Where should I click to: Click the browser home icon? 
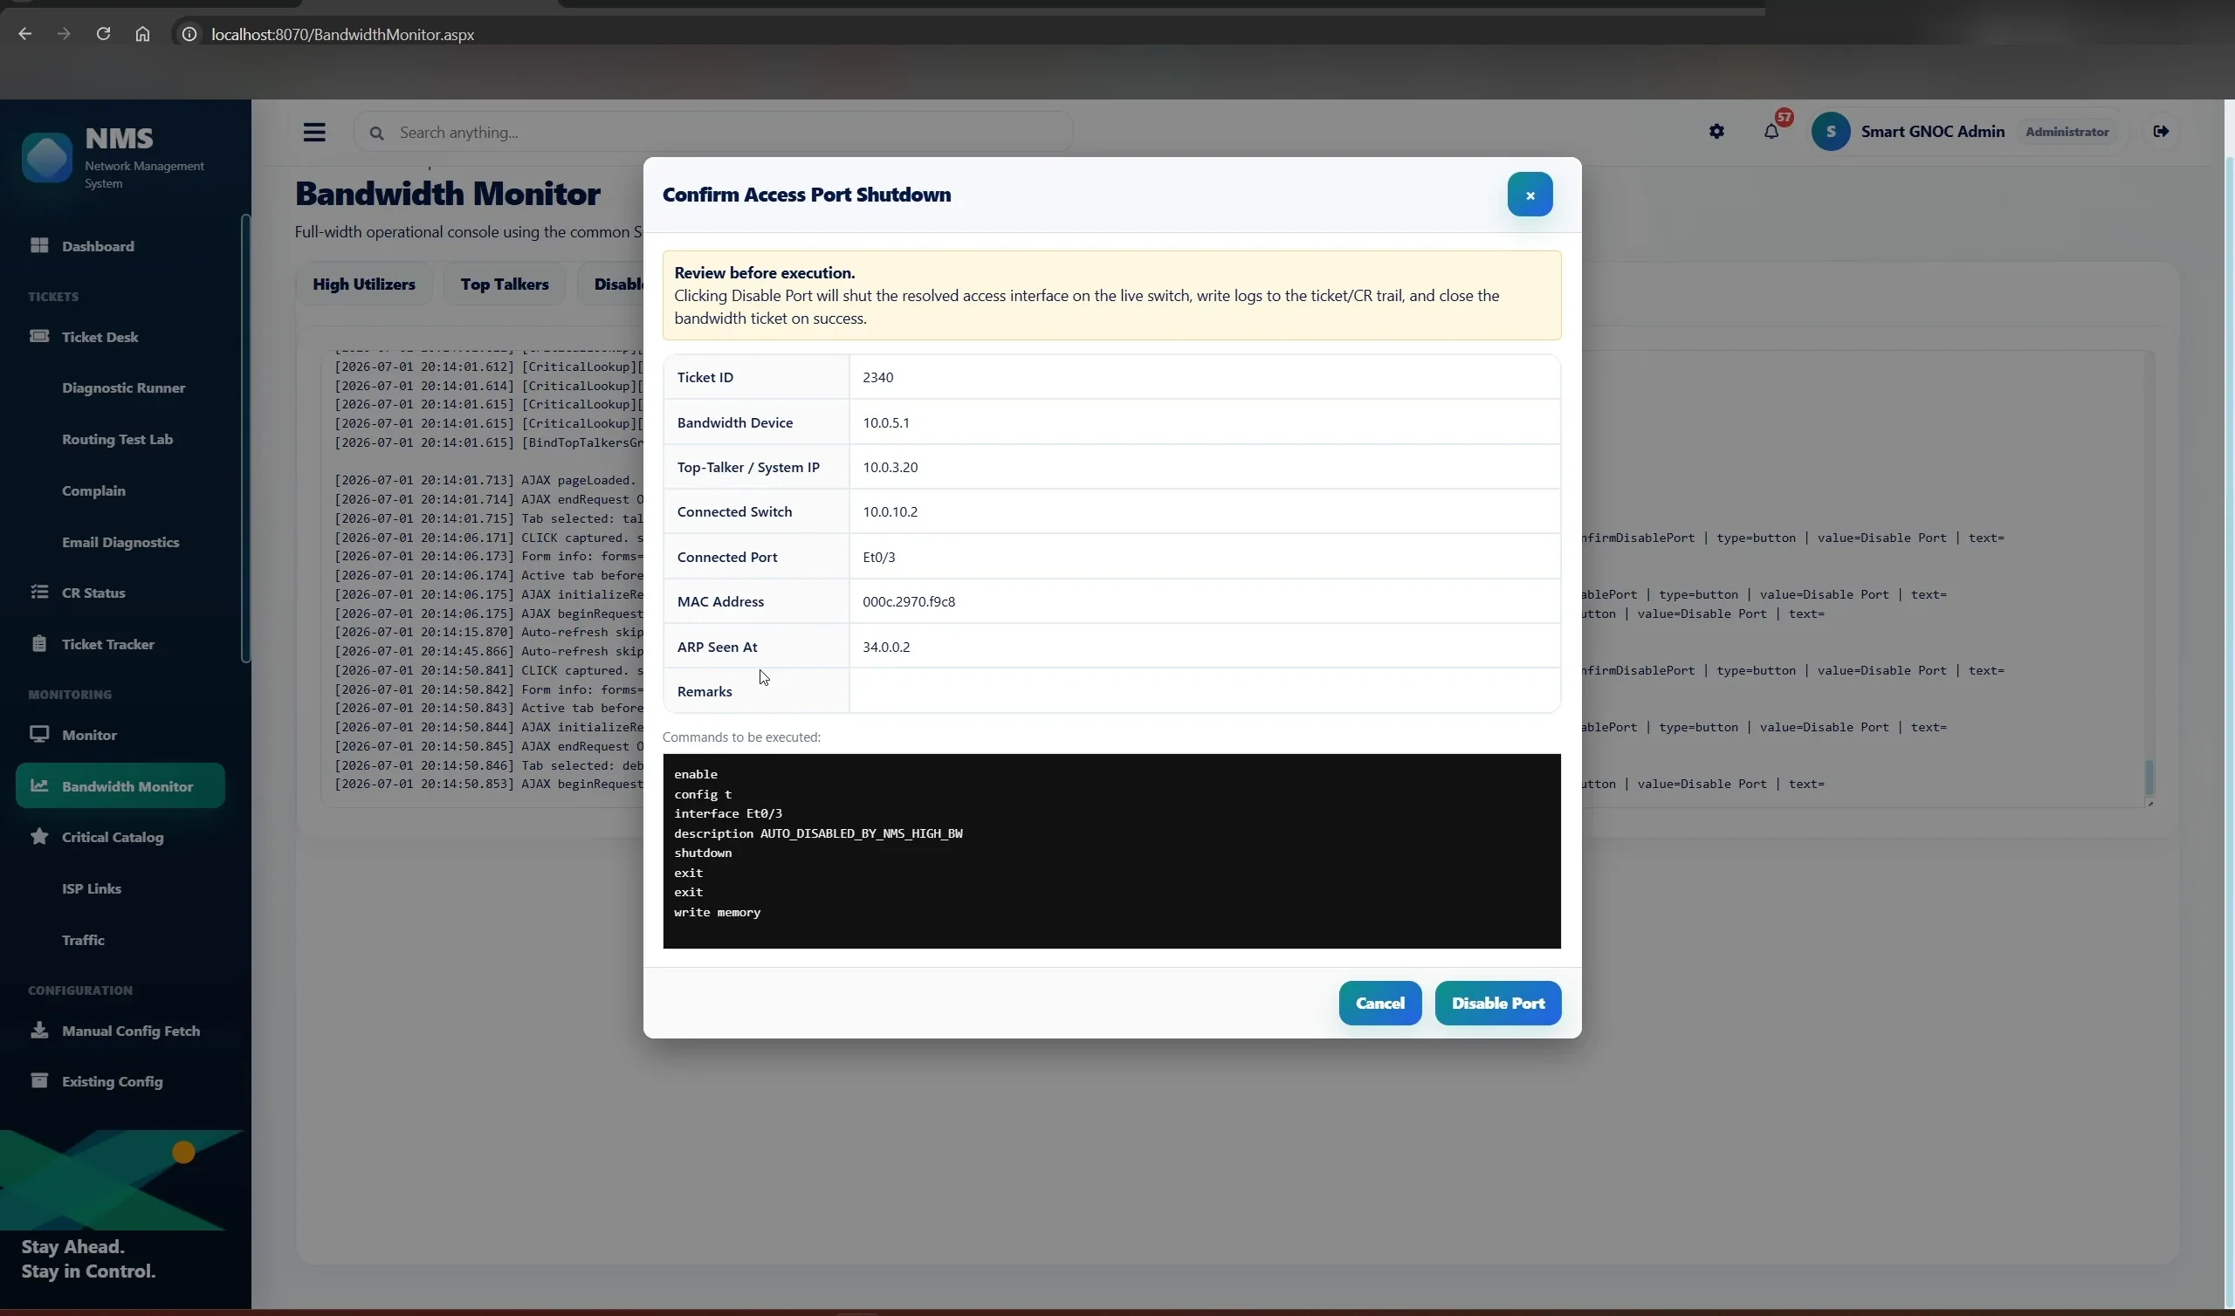tap(142, 34)
